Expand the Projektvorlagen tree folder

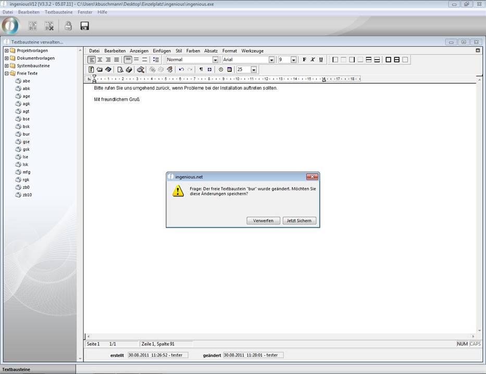[7, 51]
